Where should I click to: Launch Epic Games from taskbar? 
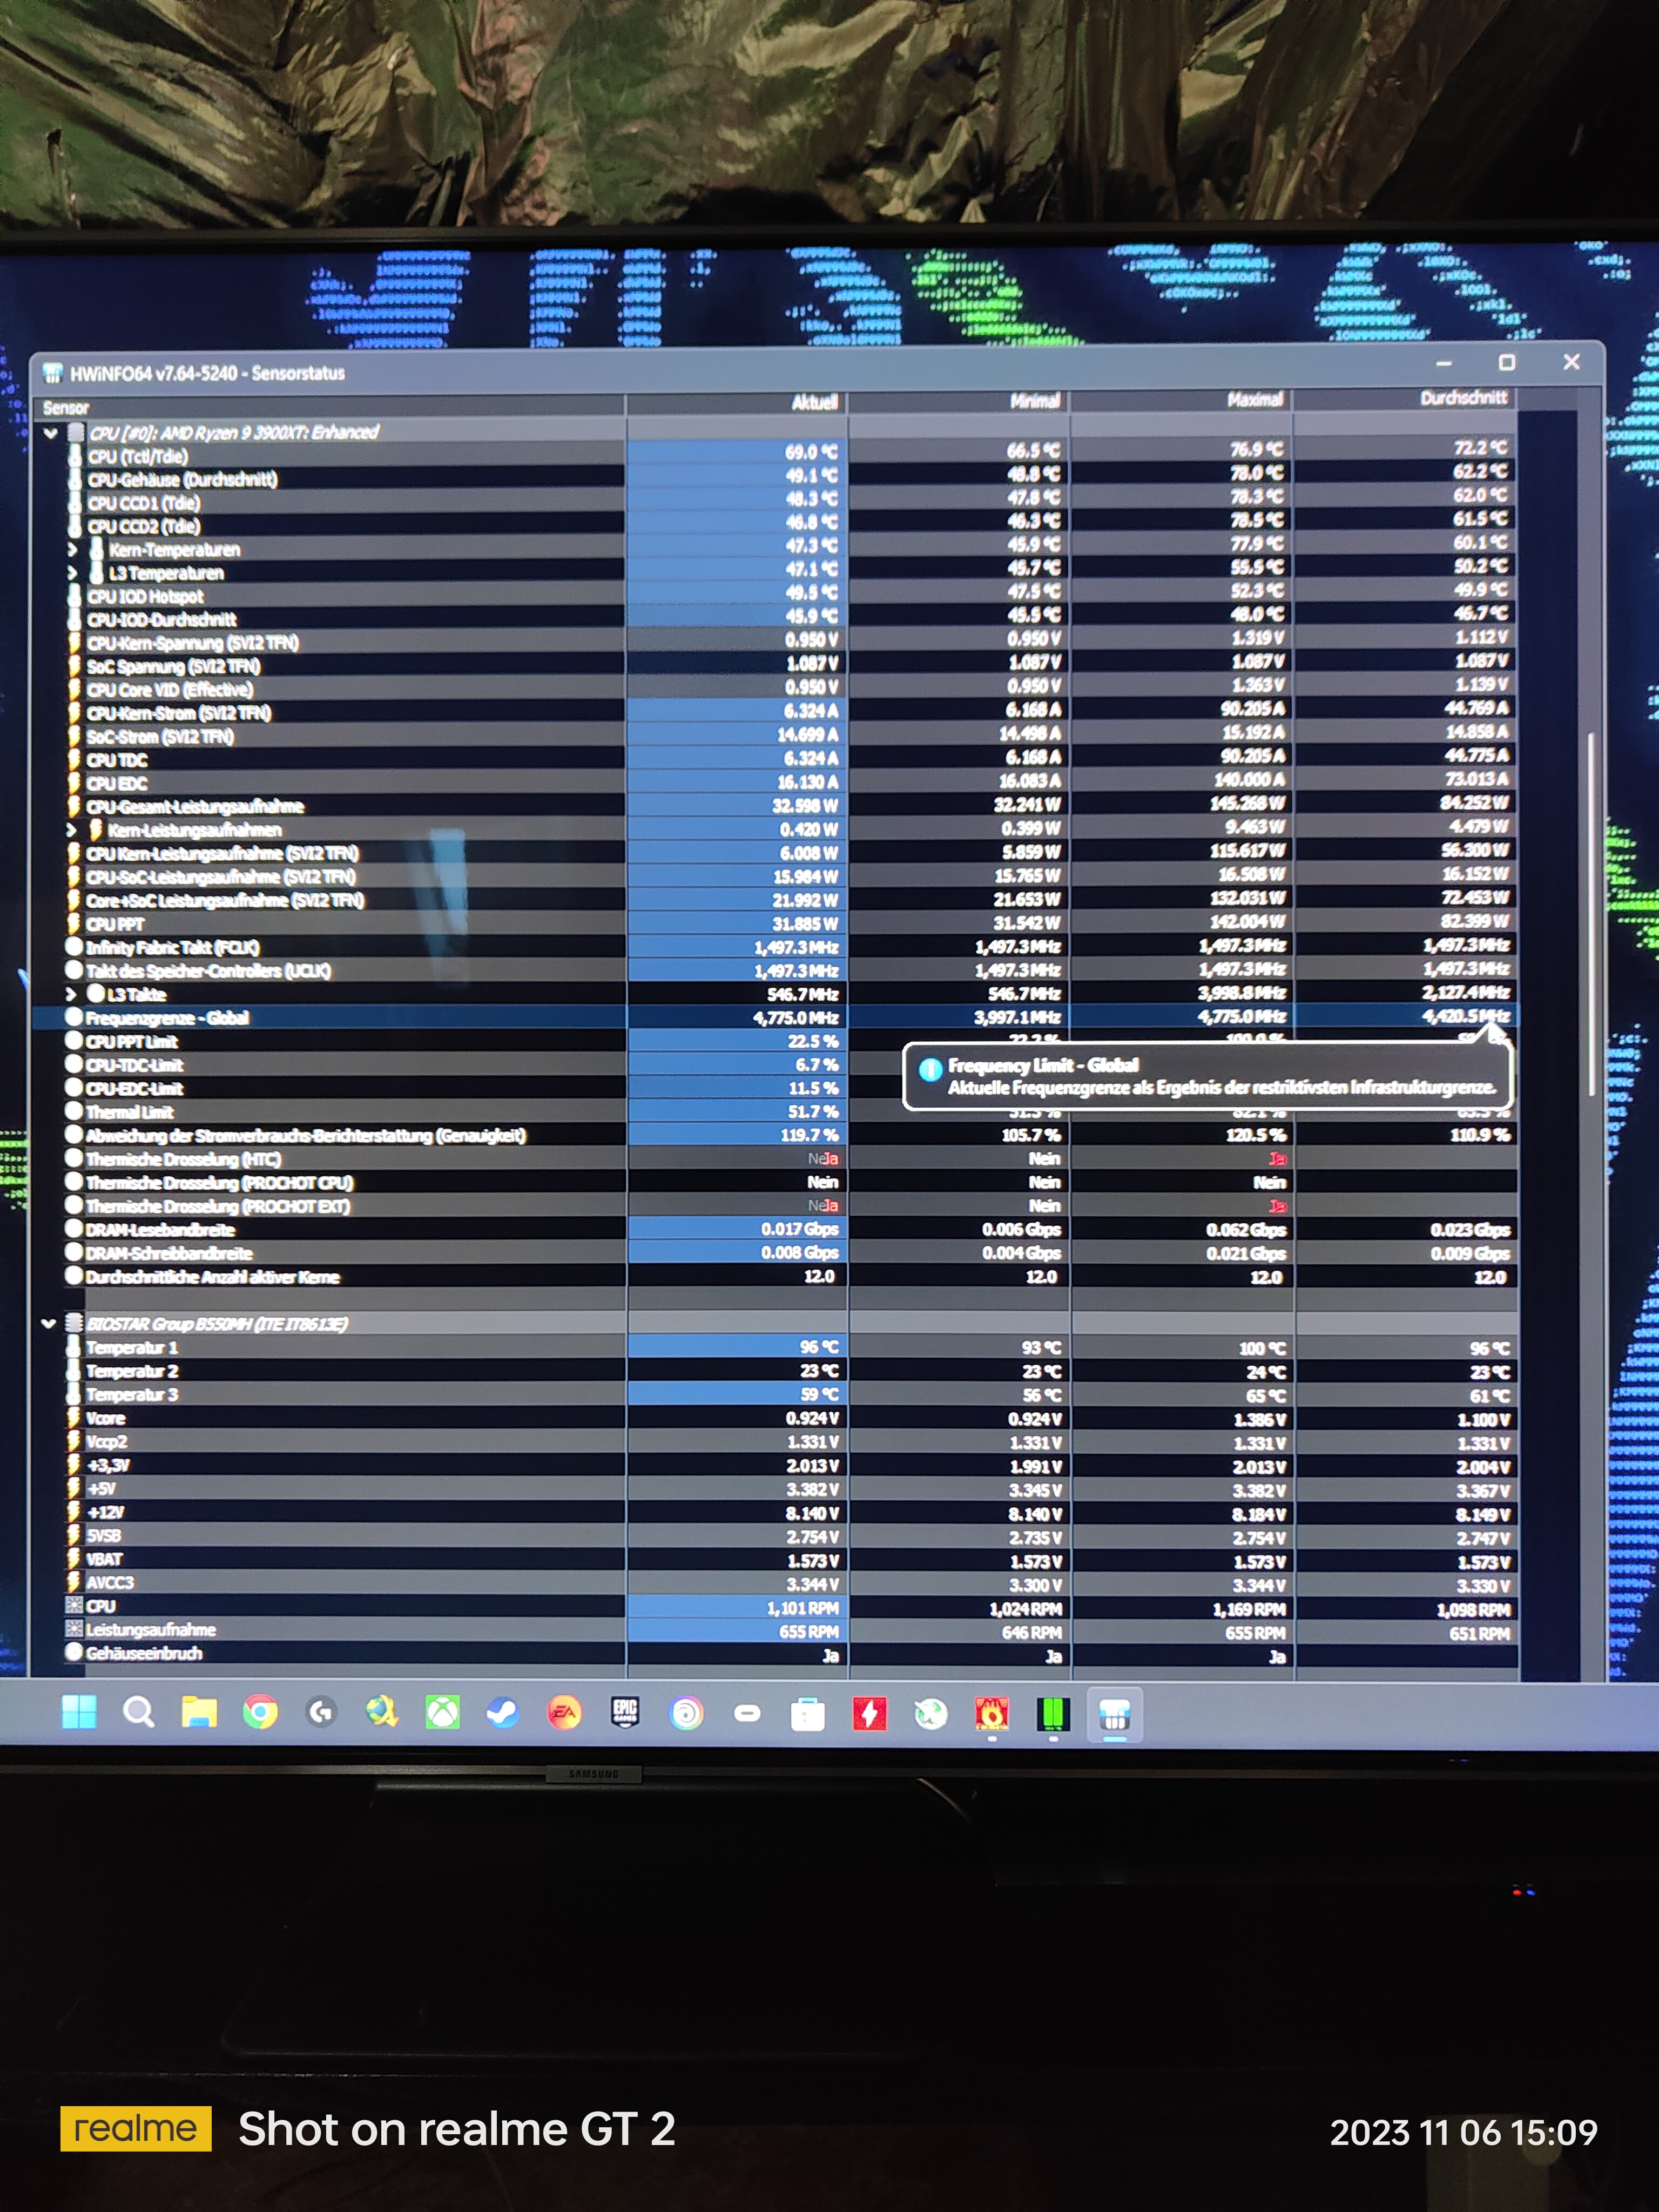coord(625,1714)
